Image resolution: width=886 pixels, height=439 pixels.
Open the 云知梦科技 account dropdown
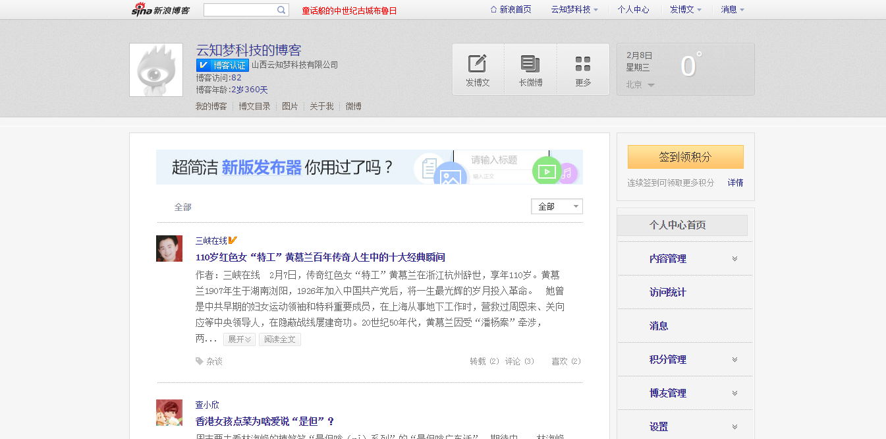574,10
